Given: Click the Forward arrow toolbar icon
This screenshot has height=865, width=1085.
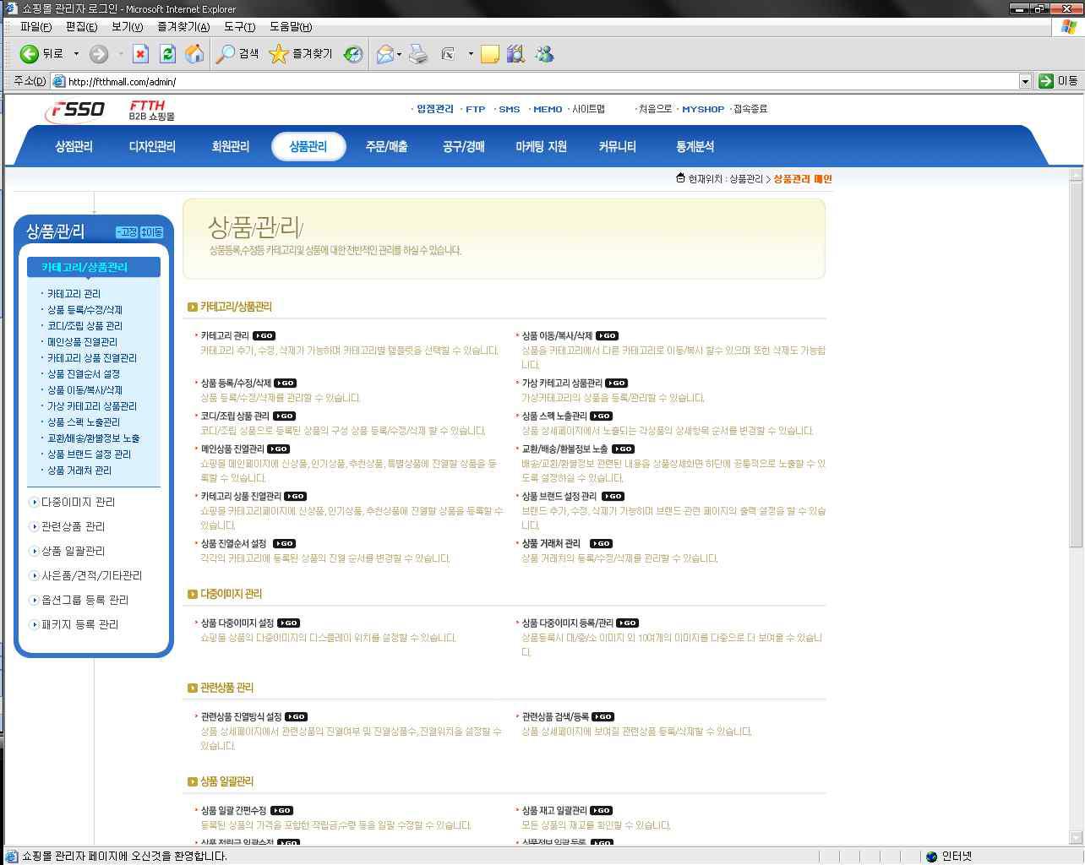Looking at the screenshot, I should pyautogui.click(x=99, y=54).
